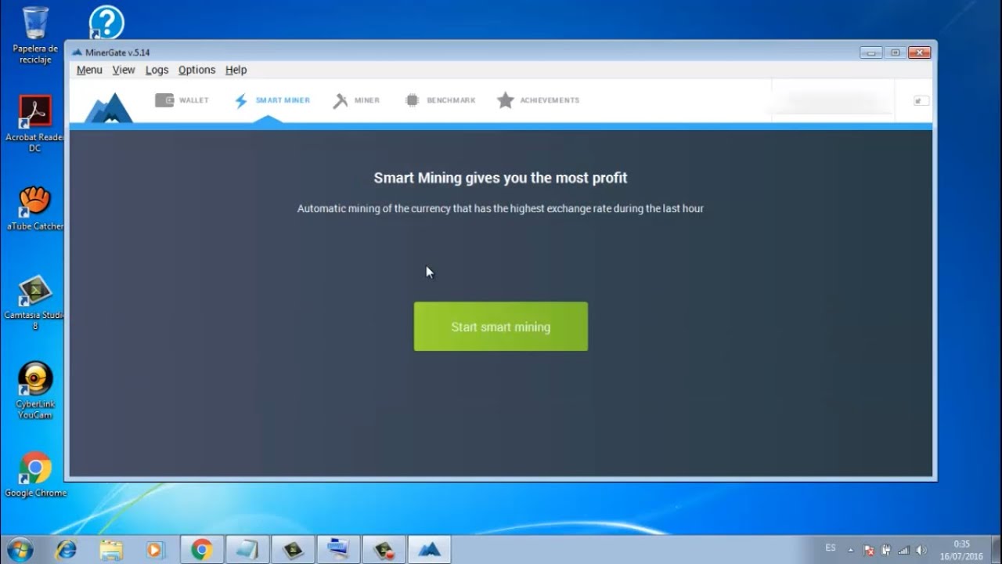Switch to the MinerGate taskbar button
This screenshot has width=1002, height=564.
429,550
